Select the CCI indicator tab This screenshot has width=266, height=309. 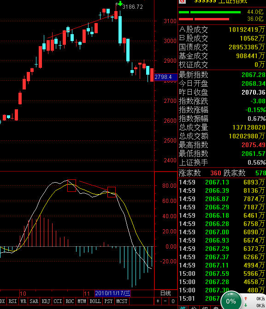tap(58, 301)
